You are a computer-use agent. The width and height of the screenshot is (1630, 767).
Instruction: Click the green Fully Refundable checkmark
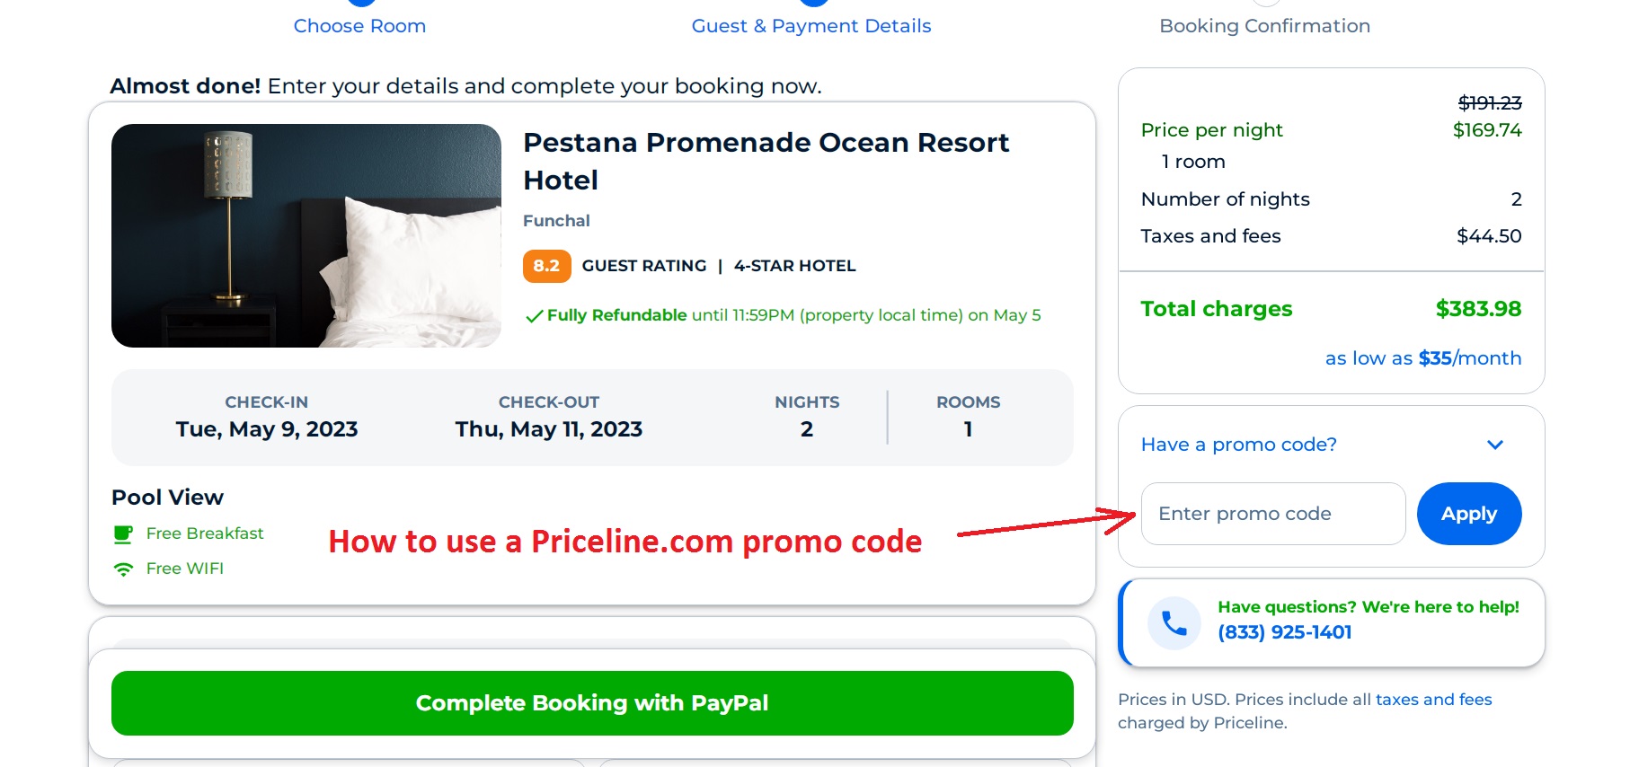534,315
